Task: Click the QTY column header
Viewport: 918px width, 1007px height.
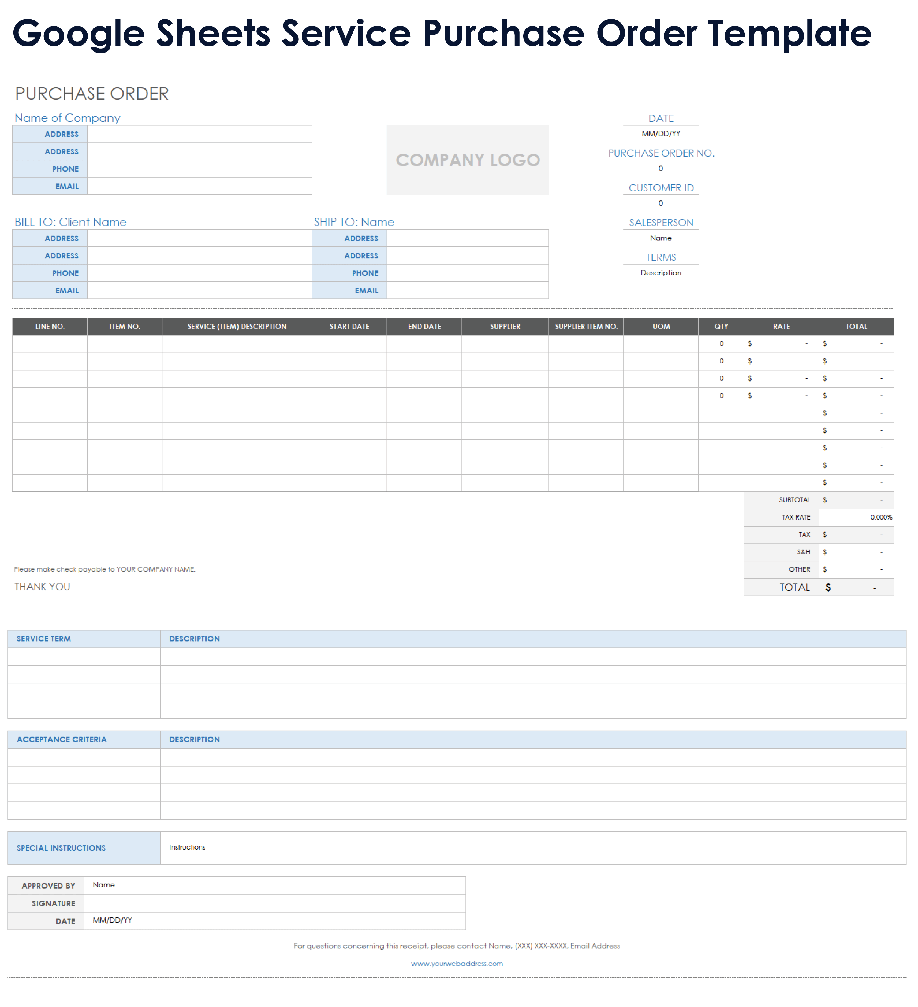Action: pyautogui.click(x=721, y=327)
